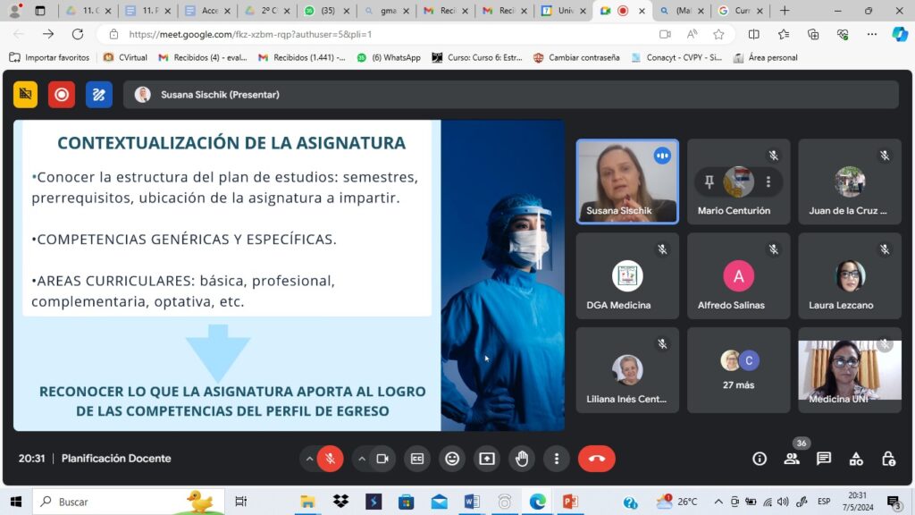
Task: Open the chat with everyone panel
Action: [824, 459]
